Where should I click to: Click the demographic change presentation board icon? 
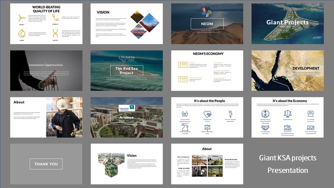point(207,128)
